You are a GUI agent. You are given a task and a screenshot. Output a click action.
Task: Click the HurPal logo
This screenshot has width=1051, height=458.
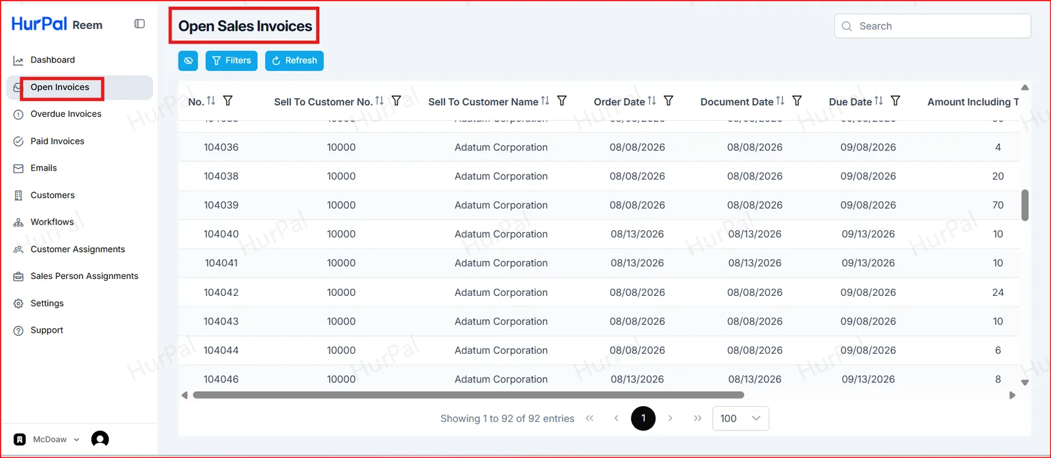coord(39,24)
